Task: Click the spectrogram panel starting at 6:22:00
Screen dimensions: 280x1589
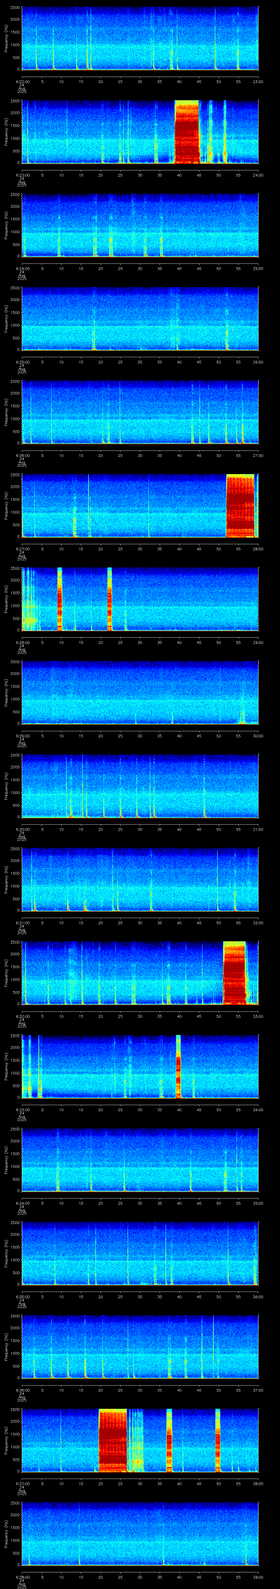Action: click(x=140, y=38)
